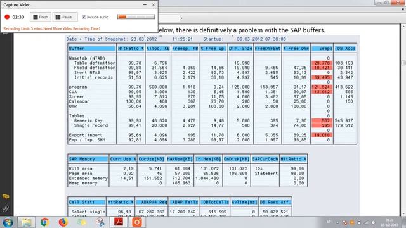Click the 'Swaps' column header

pyautogui.click(x=322, y=48)
